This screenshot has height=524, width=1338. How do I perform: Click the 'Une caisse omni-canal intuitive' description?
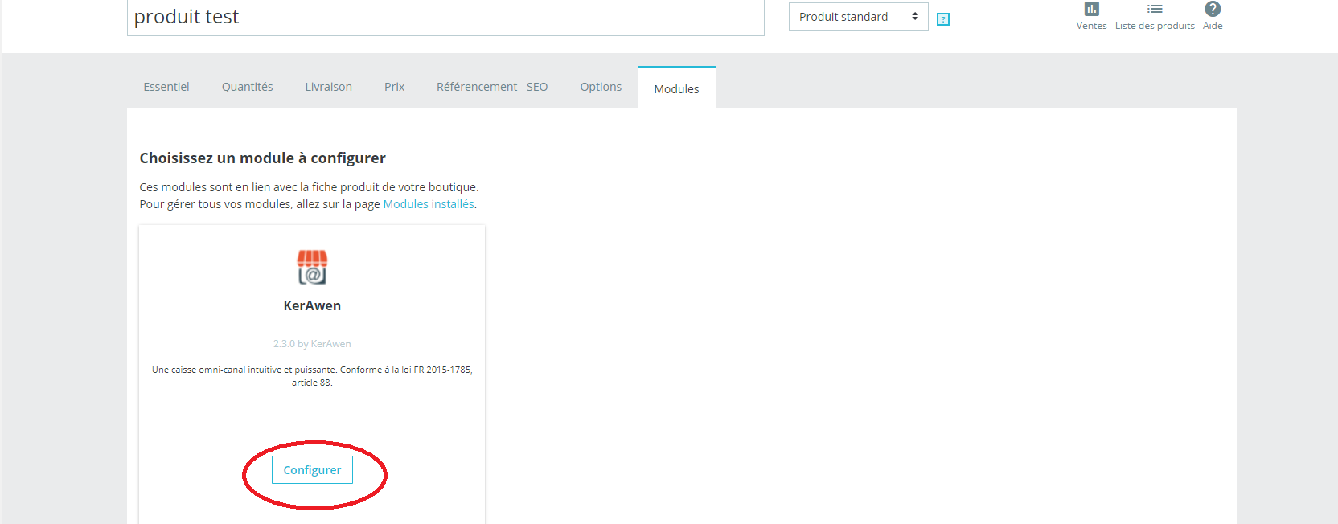(x=312, y=376)
